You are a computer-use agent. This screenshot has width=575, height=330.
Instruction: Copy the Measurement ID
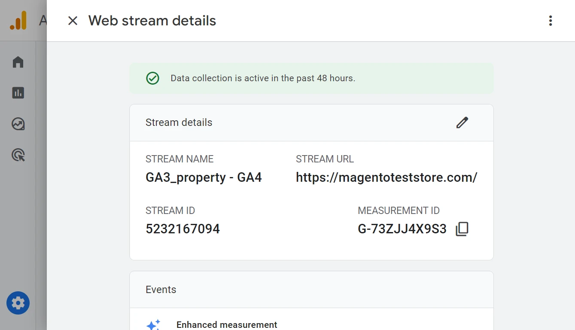click(462, 229)
